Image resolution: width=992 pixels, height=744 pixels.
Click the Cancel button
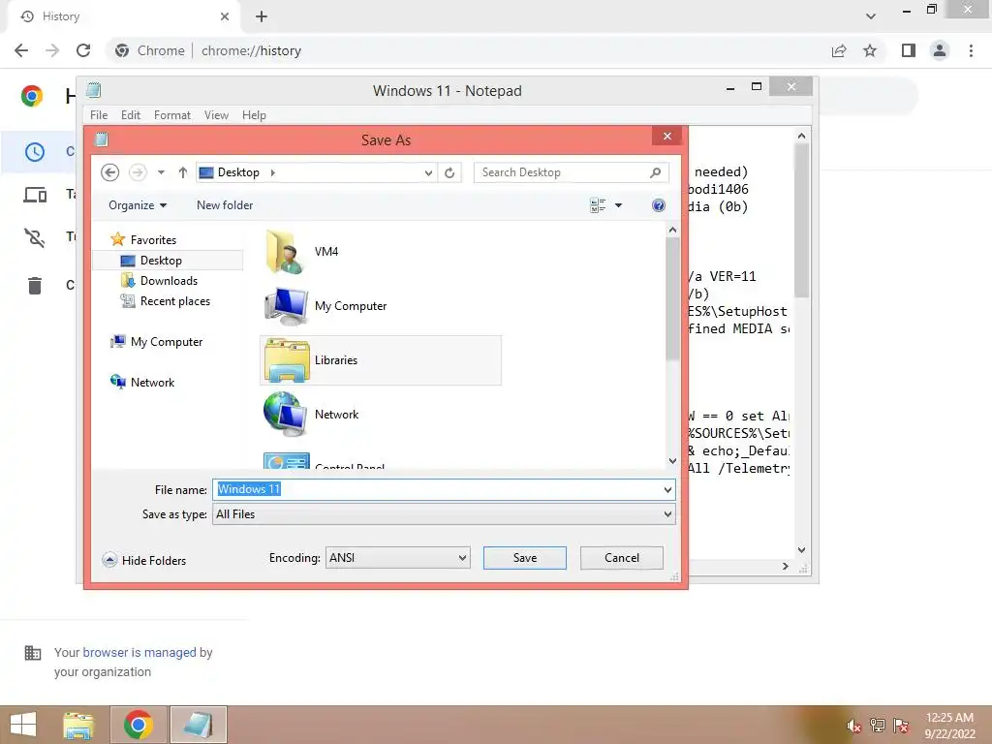point(621,558)
